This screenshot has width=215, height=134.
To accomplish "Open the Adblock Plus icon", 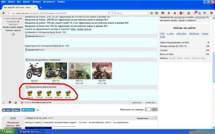I will click(181, 13).
